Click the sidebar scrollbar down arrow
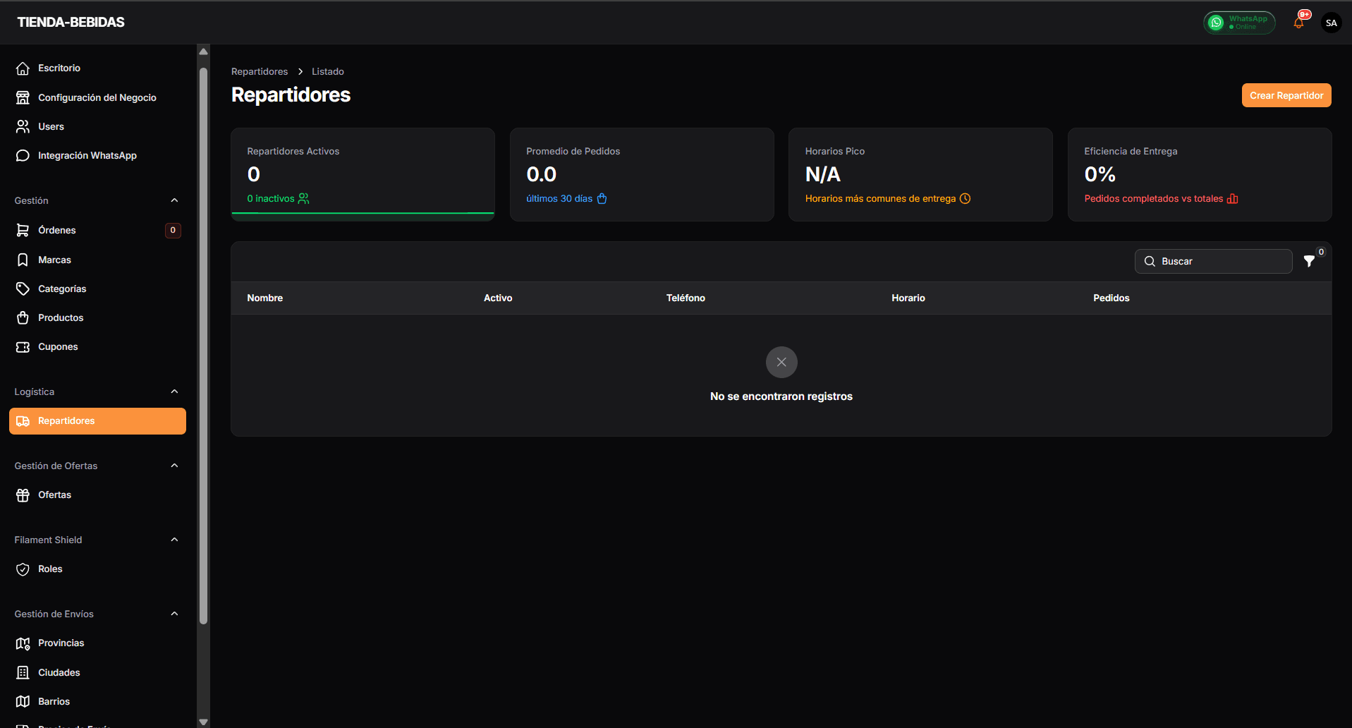This screenshot has width=1352, height=728. (x=204, y=722)
